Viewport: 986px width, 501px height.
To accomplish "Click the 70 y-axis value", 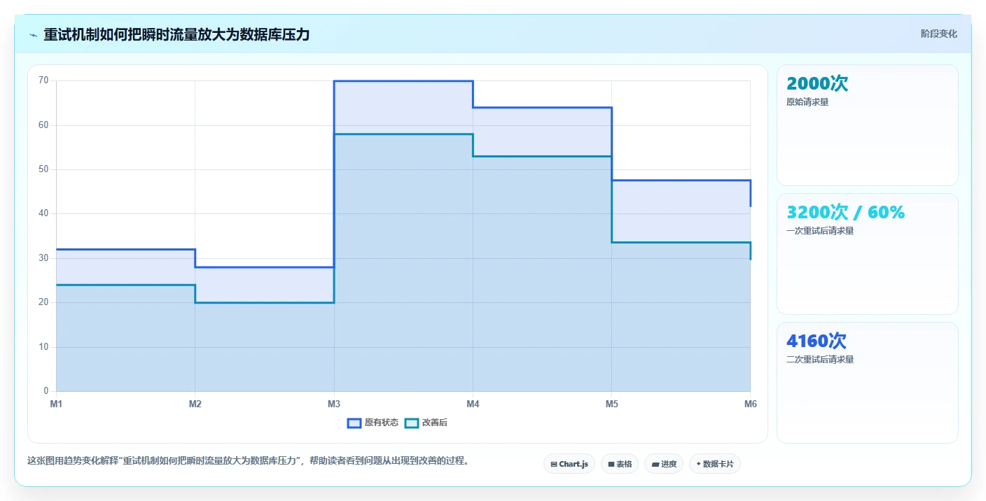I will (43, 80).
